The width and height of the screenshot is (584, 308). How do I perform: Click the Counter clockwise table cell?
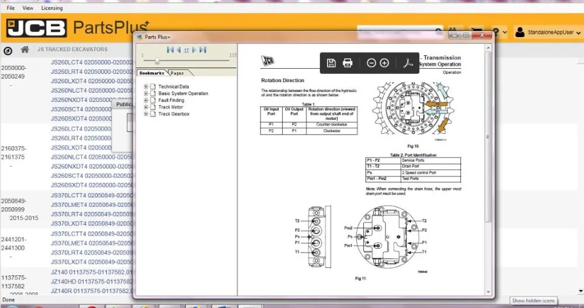pos(332,125)
